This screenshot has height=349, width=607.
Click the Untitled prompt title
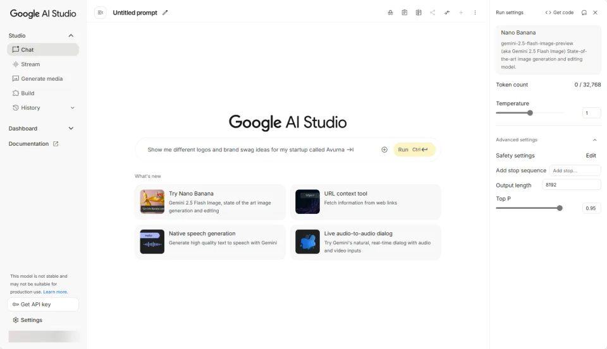(135, 13)
